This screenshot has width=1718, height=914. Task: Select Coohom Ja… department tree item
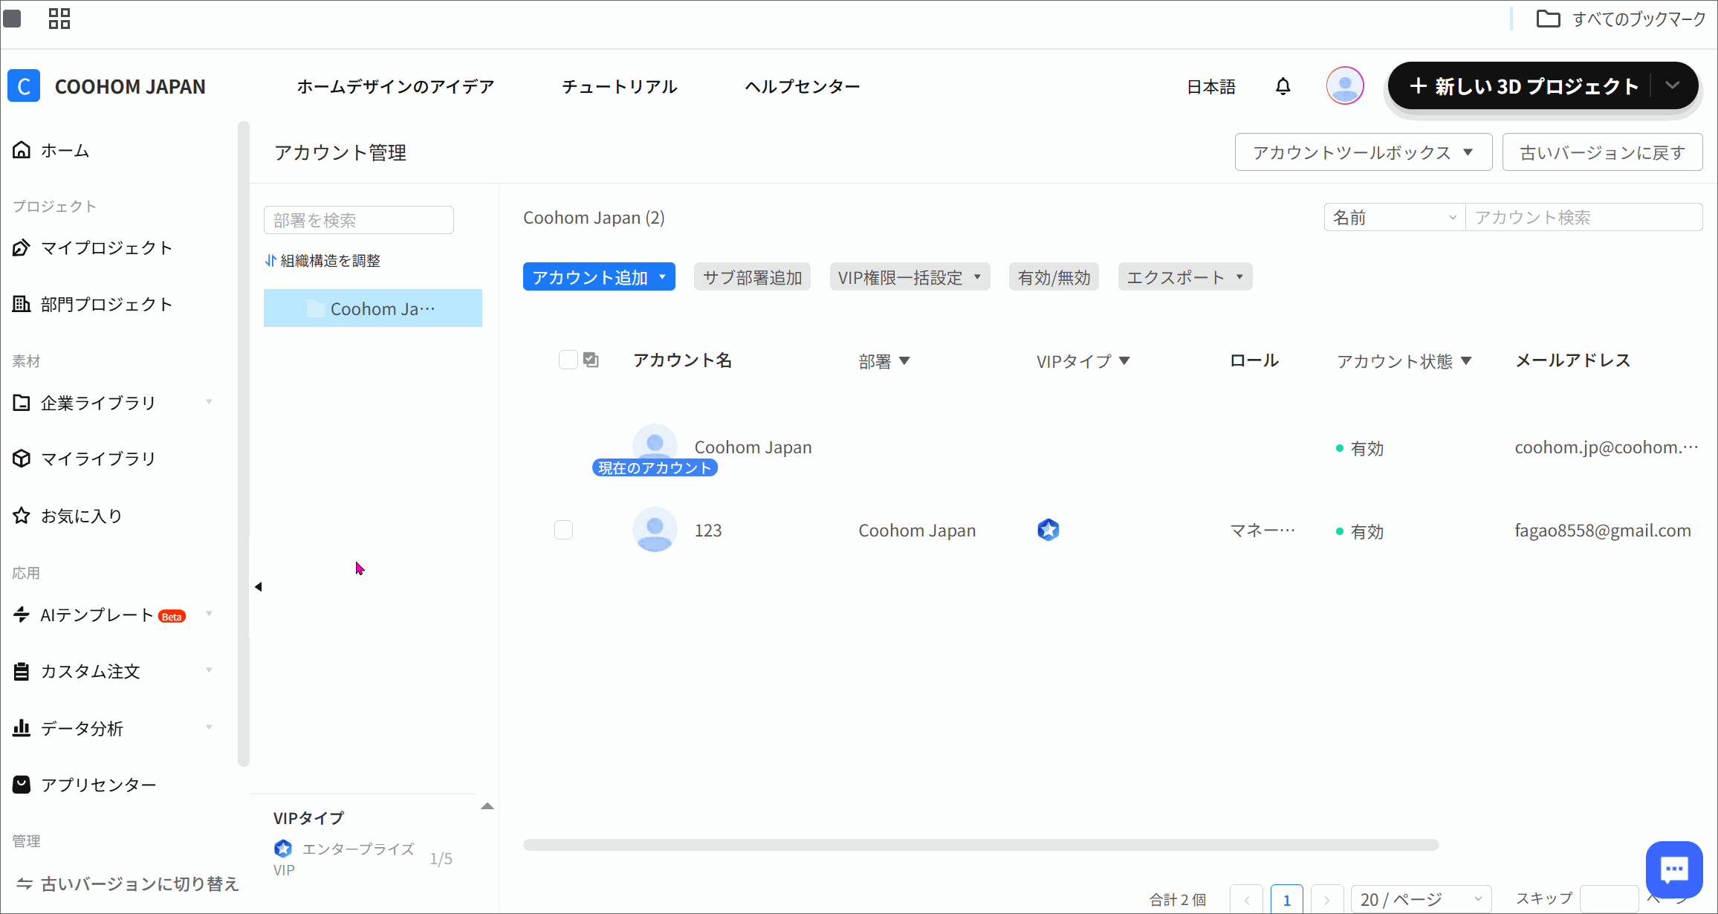pos(373,308)
